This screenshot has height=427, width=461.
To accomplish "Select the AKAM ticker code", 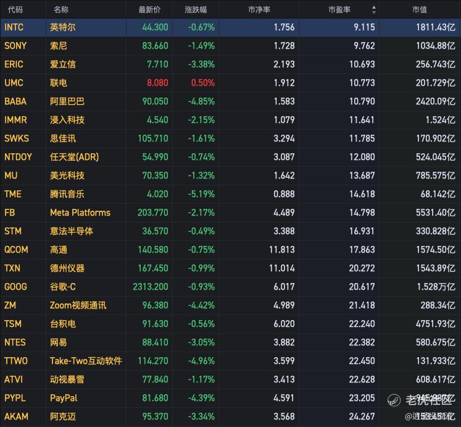I will tap(16, 417).
